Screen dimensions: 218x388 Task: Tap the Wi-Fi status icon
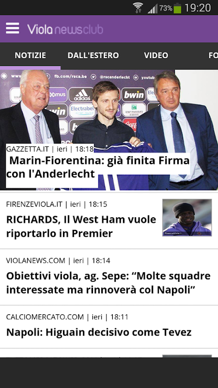point(138,8)
